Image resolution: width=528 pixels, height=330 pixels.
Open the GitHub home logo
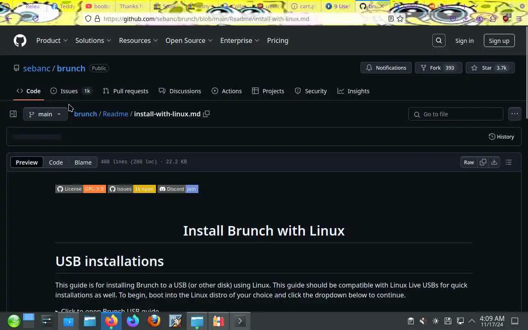(20, 40)
